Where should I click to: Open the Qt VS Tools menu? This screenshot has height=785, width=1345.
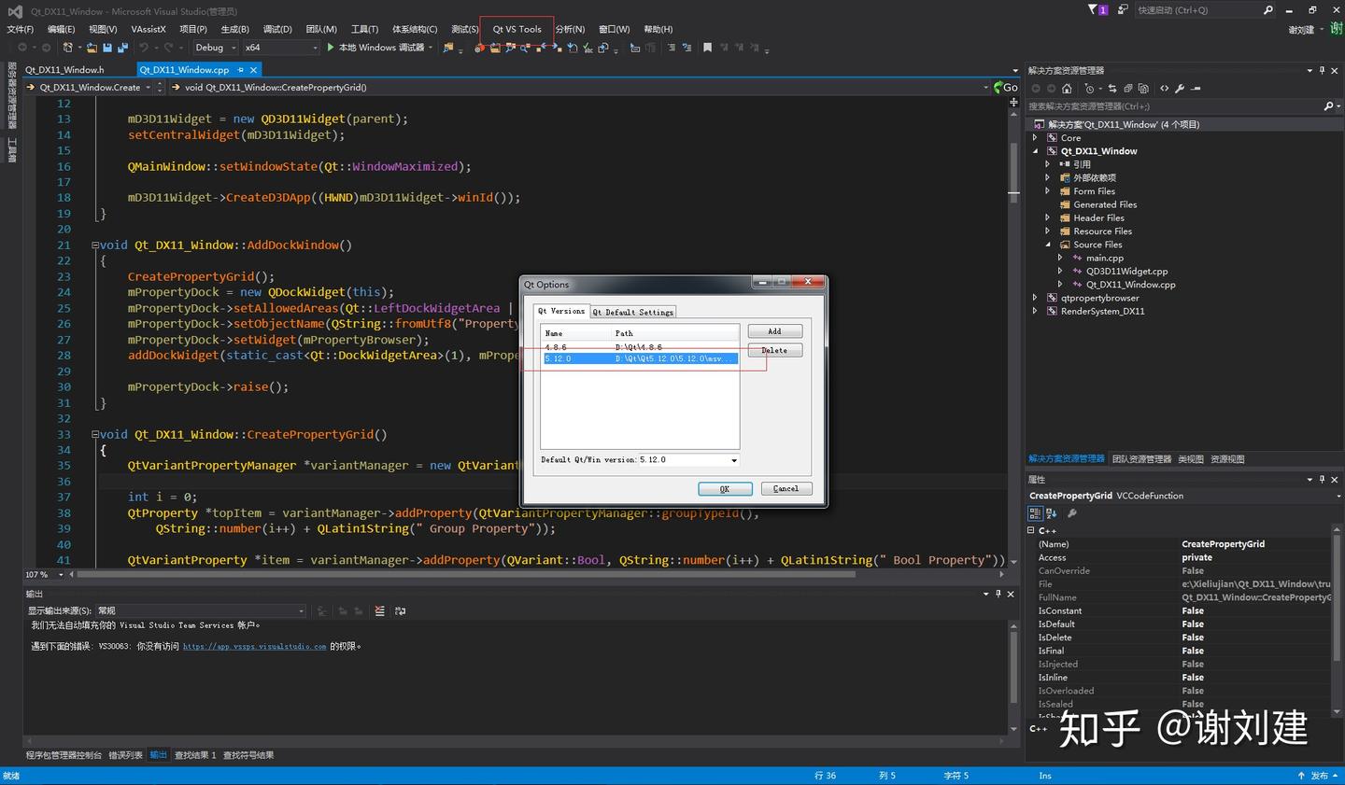[x=516, y=29]
